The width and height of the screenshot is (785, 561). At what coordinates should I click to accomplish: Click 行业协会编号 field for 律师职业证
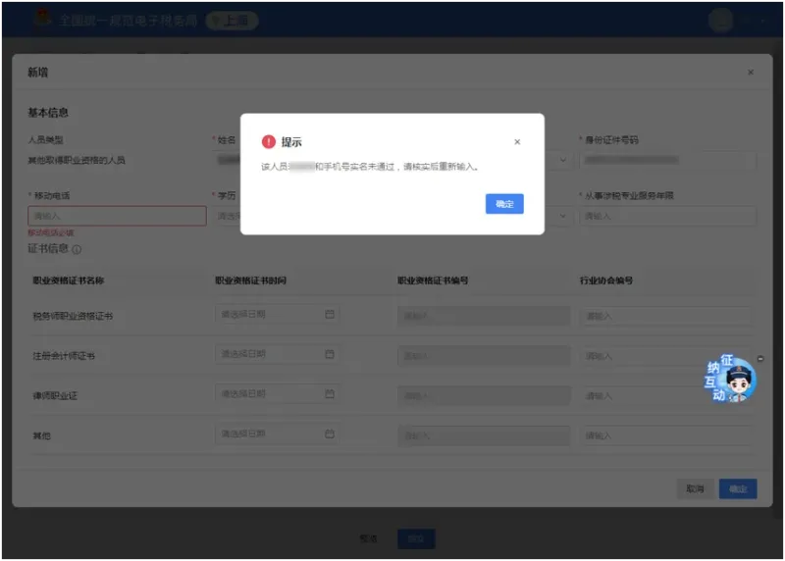pyautogui.click(x=666, y=396)
